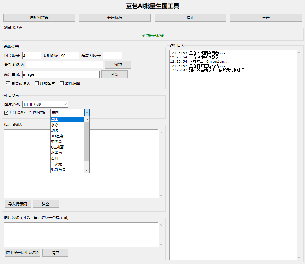Focus the 超时(秒) input field

click(x=70, y=56)
